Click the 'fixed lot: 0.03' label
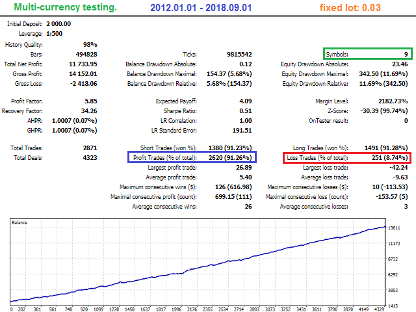Screen dimensions: 416x312 (350, 8)
